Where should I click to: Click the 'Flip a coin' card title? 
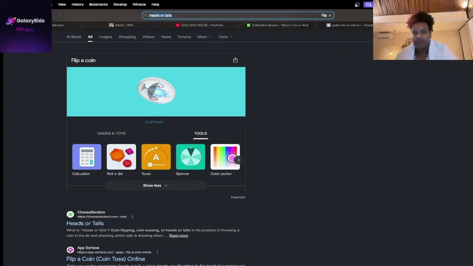[84, 60]
